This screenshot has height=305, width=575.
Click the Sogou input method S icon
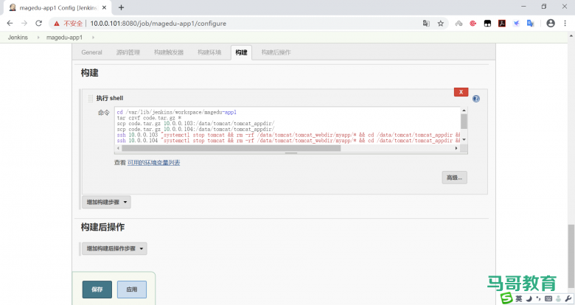click(x=506, y=298)
